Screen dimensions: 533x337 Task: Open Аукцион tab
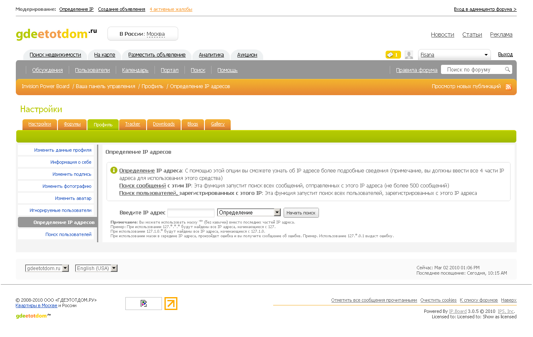[247, 55]
